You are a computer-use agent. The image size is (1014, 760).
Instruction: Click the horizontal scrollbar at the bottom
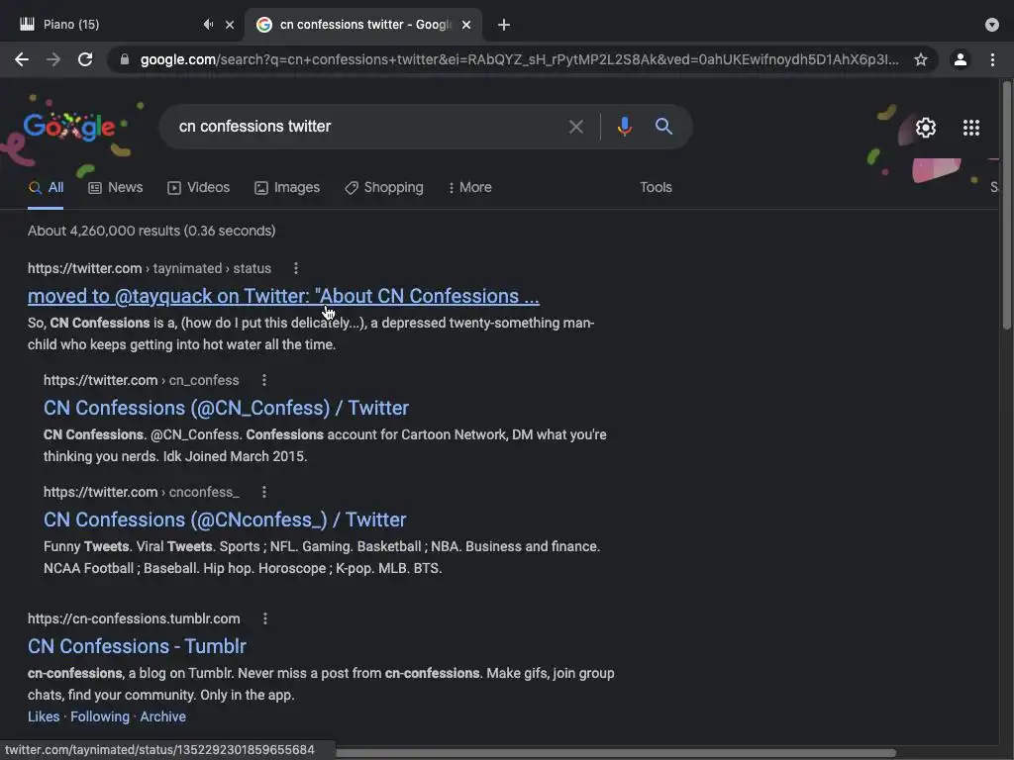(x=616, y=753)
